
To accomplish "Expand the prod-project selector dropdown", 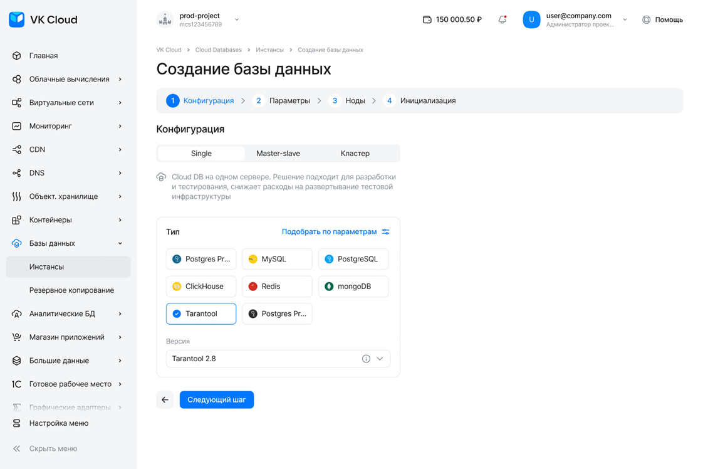I will (237, 19).
